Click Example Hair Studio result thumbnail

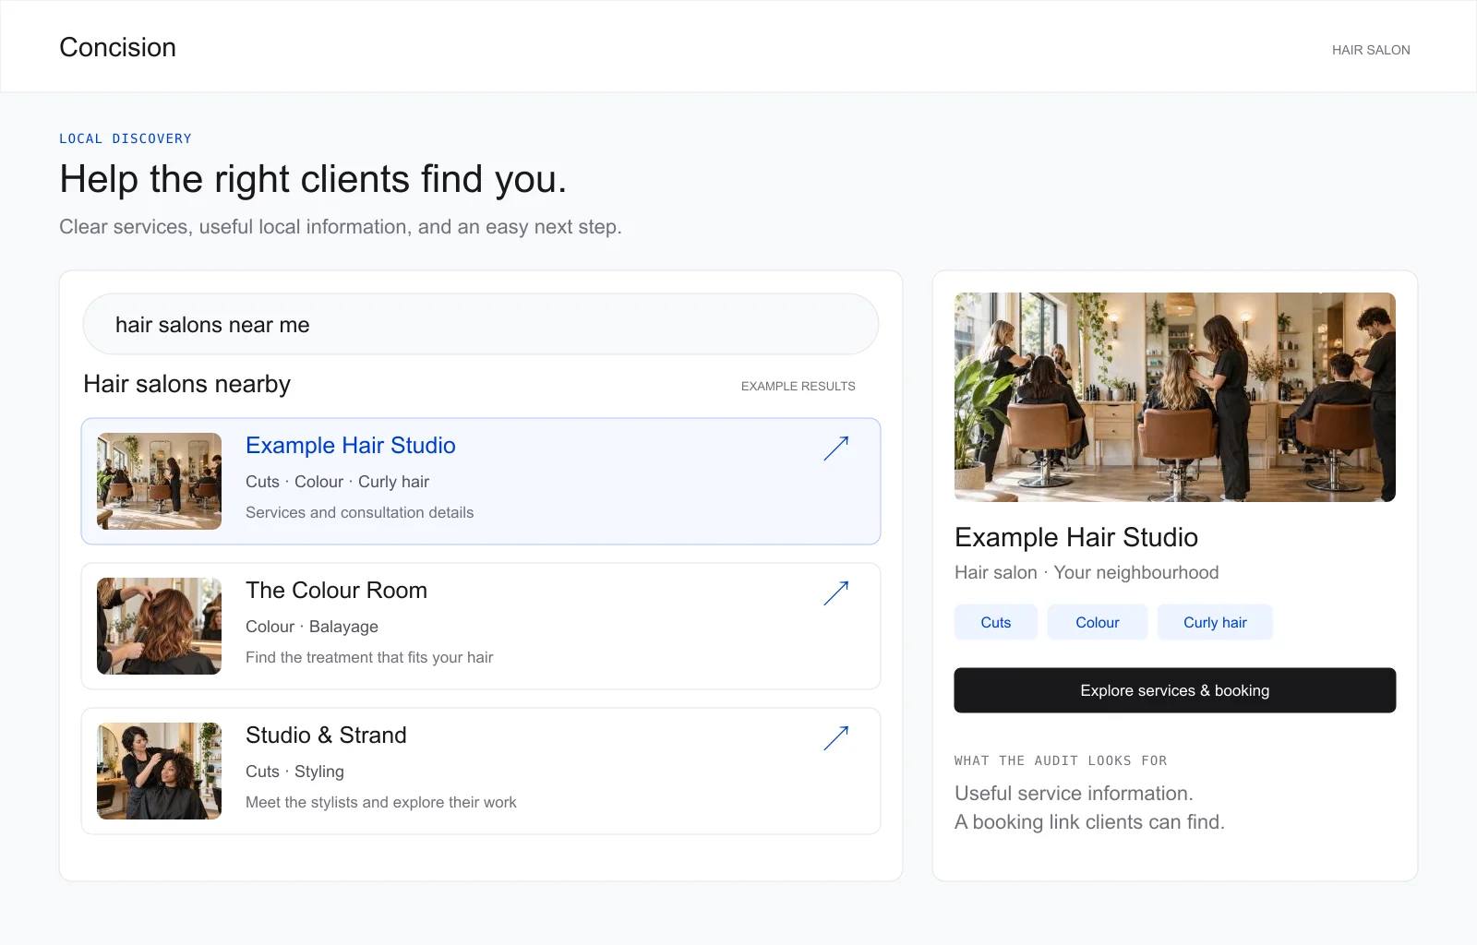[159, 481]
